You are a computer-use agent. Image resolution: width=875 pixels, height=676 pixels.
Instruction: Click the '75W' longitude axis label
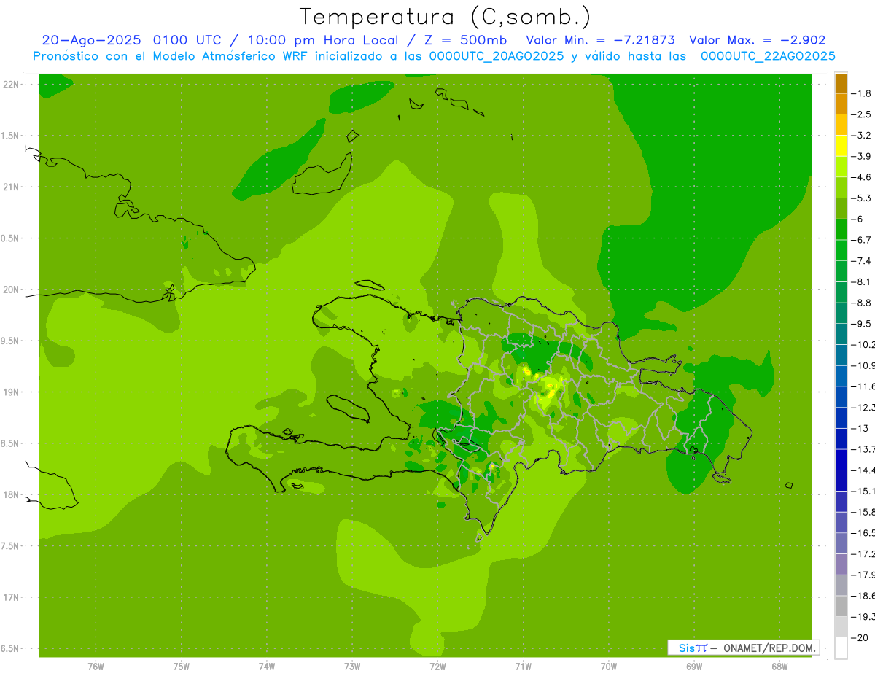click(x=181, y=666)
